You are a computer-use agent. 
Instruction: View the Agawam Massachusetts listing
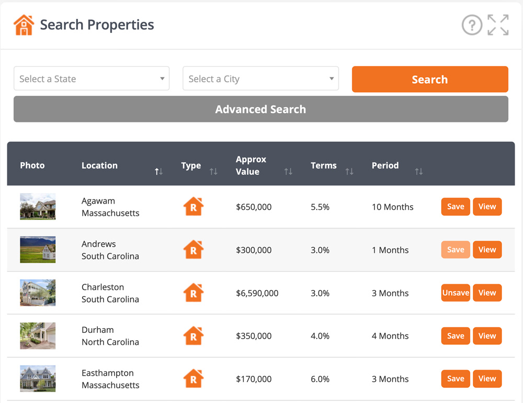487,207
